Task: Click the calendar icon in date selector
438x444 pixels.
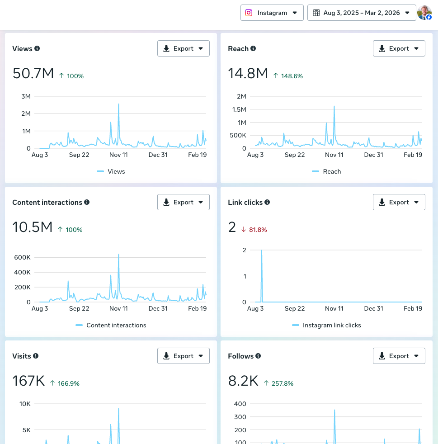Action: [x=316, y=13]
